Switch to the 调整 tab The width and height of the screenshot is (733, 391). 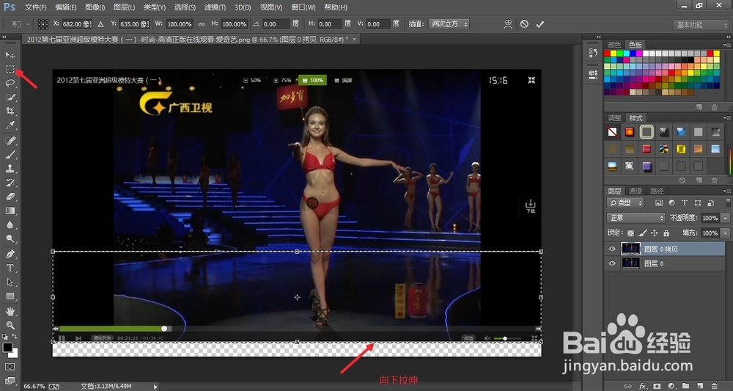[x=614, y=118]
